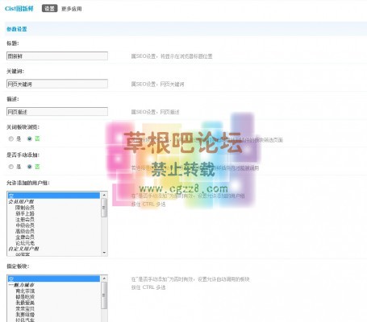Viewport: 367px width, 322px height.
Task: Select 限制会员 in the user group list
Action: (x=25, y=208)
